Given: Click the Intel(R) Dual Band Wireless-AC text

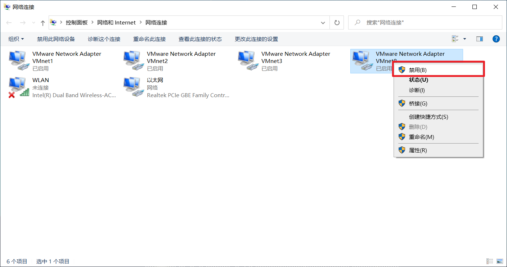Looking at the screenshot, I should click(74, 95).
